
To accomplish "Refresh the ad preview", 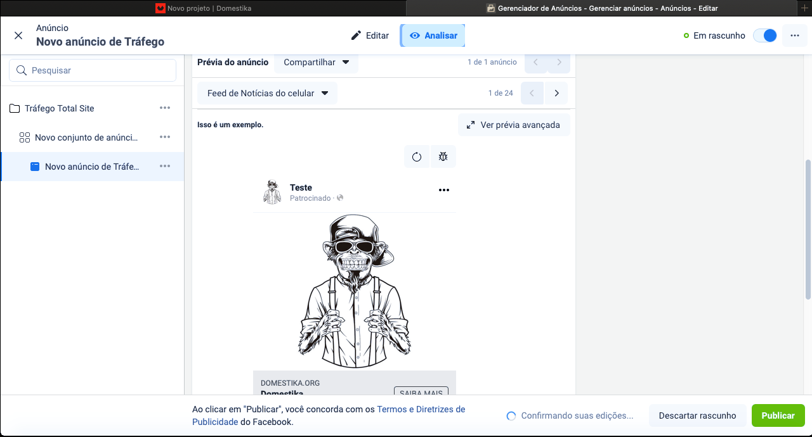I will pyautogui.click(x=417, y=157).
